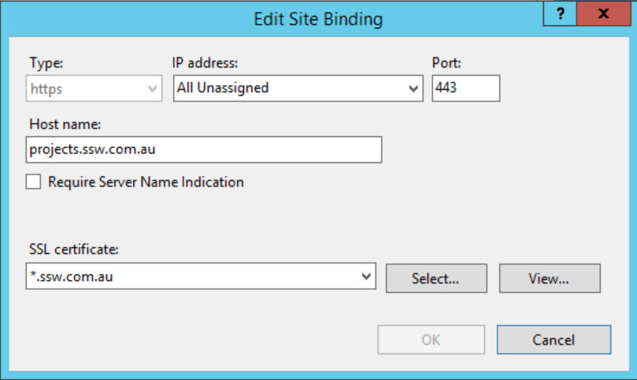Viewport: 637px width, 380px height.
Task: Click the Edit Site Binding title bar
Action: click(317, 19)
